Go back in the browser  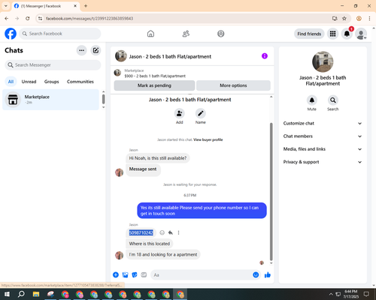point(7,19)
